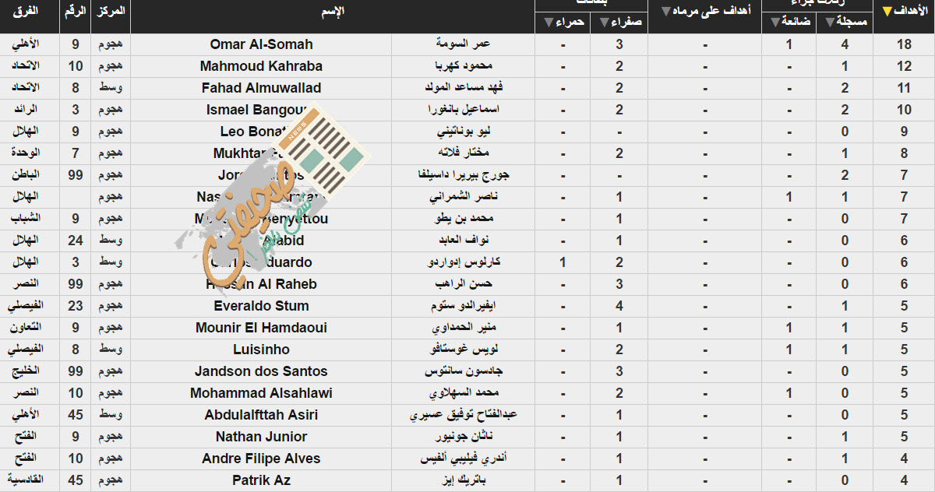Image resolution: width=935 pixels, height=492 pixels.
Task: Select Arabic name جادسون سانتوس
Action: point(463,371)
